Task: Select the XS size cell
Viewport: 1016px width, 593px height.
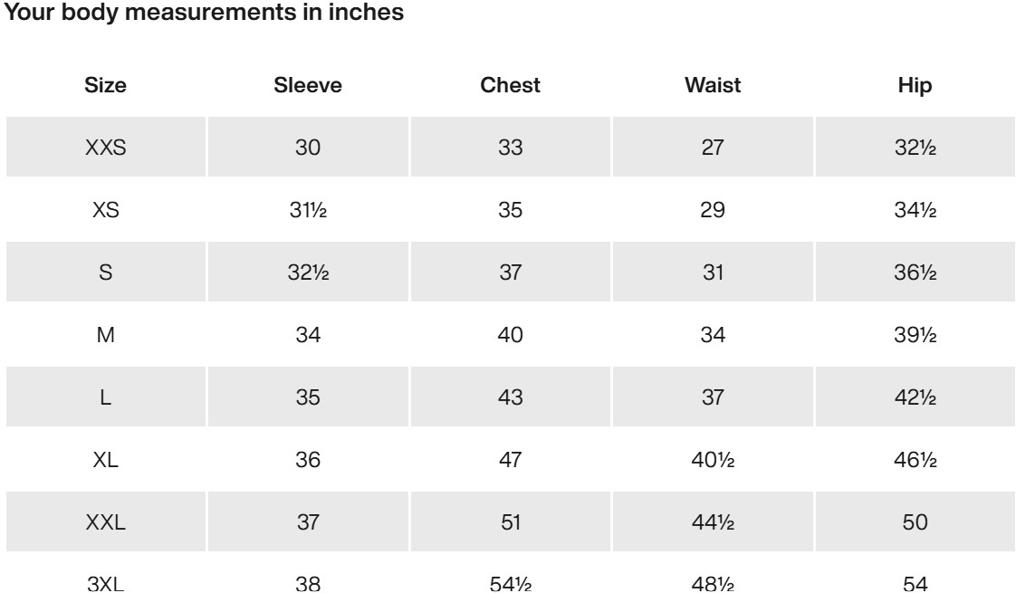Action: click(106, 209)
